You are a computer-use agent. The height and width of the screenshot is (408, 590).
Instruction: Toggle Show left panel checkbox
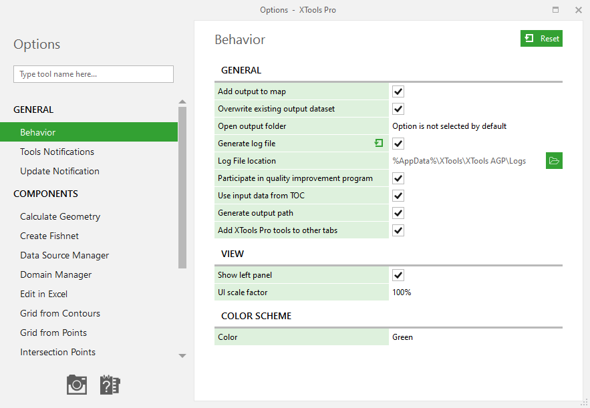pyautogui.click(x=398, y=275)
